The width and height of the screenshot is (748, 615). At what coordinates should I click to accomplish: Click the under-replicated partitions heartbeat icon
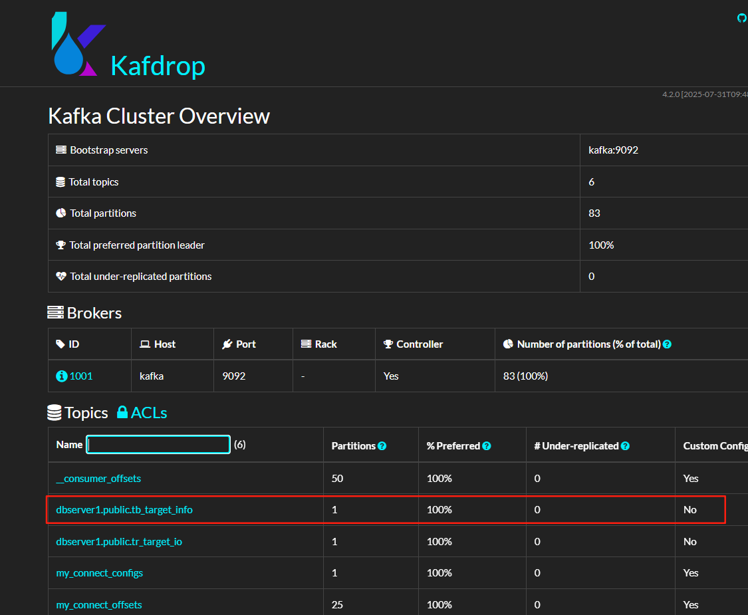pyautogui.click(x=61, y=276)
